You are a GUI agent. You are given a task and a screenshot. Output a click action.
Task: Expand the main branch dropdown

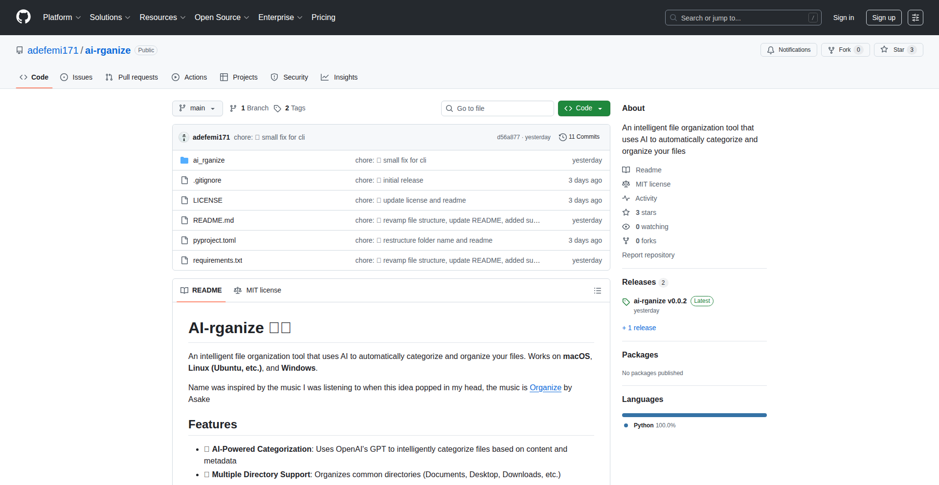tap(197, 108)
